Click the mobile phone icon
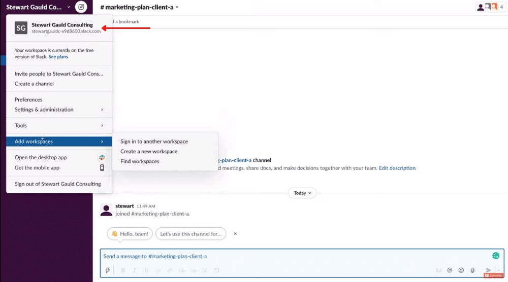This screenshot has height=282, width=508. pyautogui.click(x=102, y=167)
